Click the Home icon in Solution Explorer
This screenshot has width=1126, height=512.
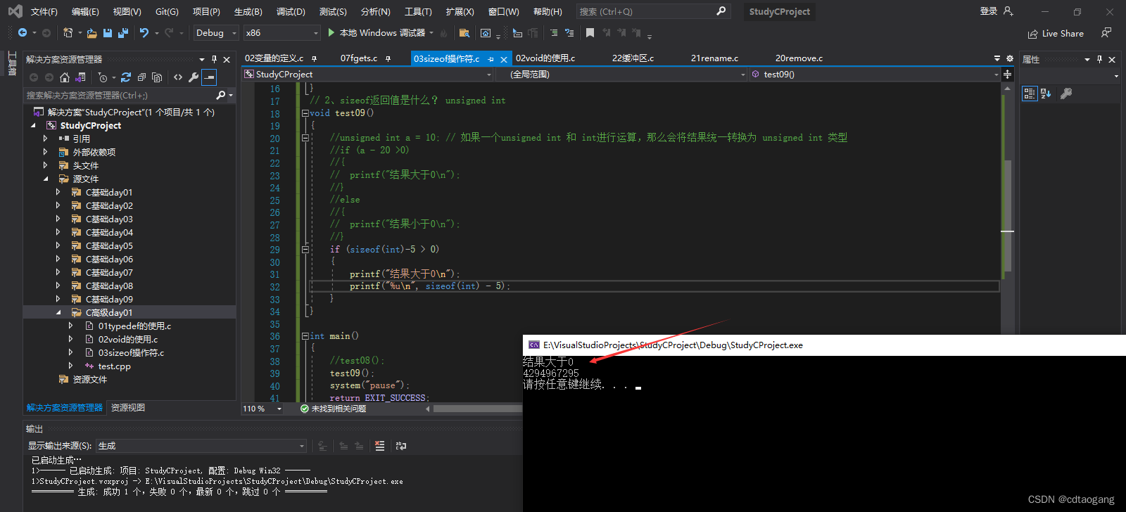coord(65,77)
